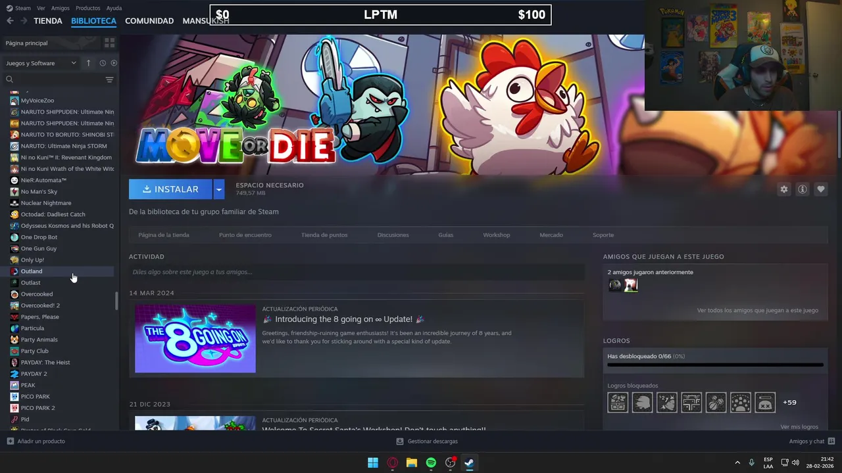Screen dimensions: 842x473
Task: Click third locked achievement icon
Action: 667,402
